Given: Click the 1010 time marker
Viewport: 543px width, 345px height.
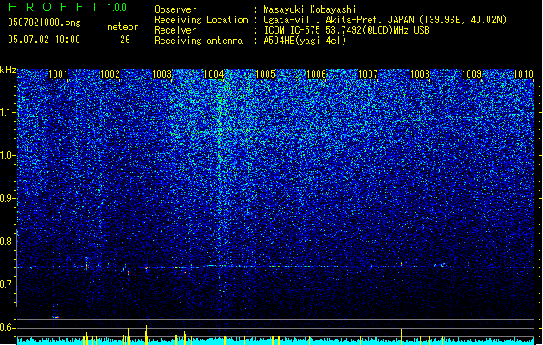Looking at the screenshot, I should click(x=523, y=74).
